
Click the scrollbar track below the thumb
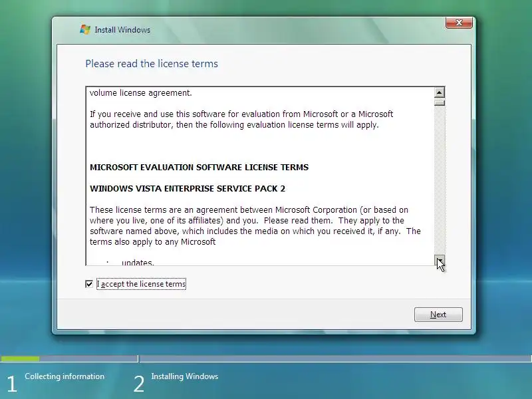440,180
